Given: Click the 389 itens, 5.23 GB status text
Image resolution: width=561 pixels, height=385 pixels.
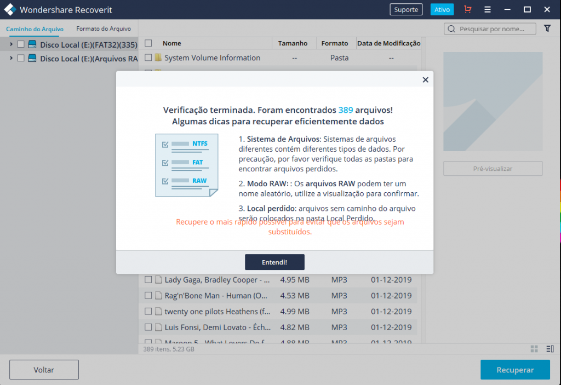Looking at the screenshot, I should click(x=169, y=349).
